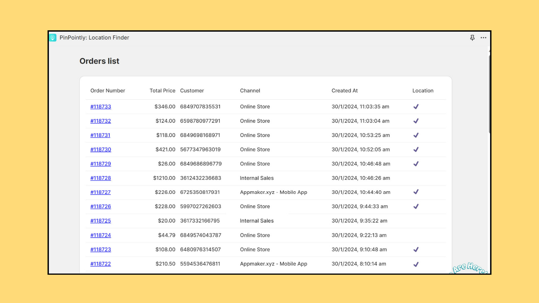The height and width of the screenshot is (303, 539).
Task: Click Appmaker.xyz - Mobile App for order #118727
Action: 274,192
